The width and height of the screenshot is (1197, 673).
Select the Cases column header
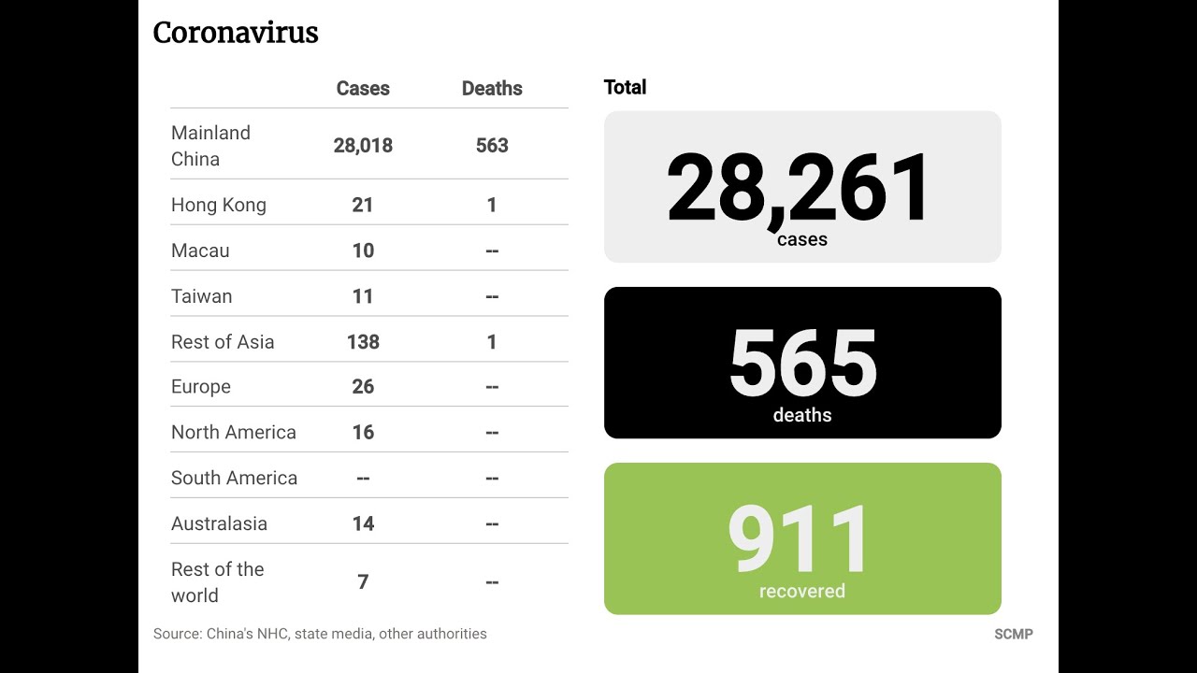coord(363,89)
